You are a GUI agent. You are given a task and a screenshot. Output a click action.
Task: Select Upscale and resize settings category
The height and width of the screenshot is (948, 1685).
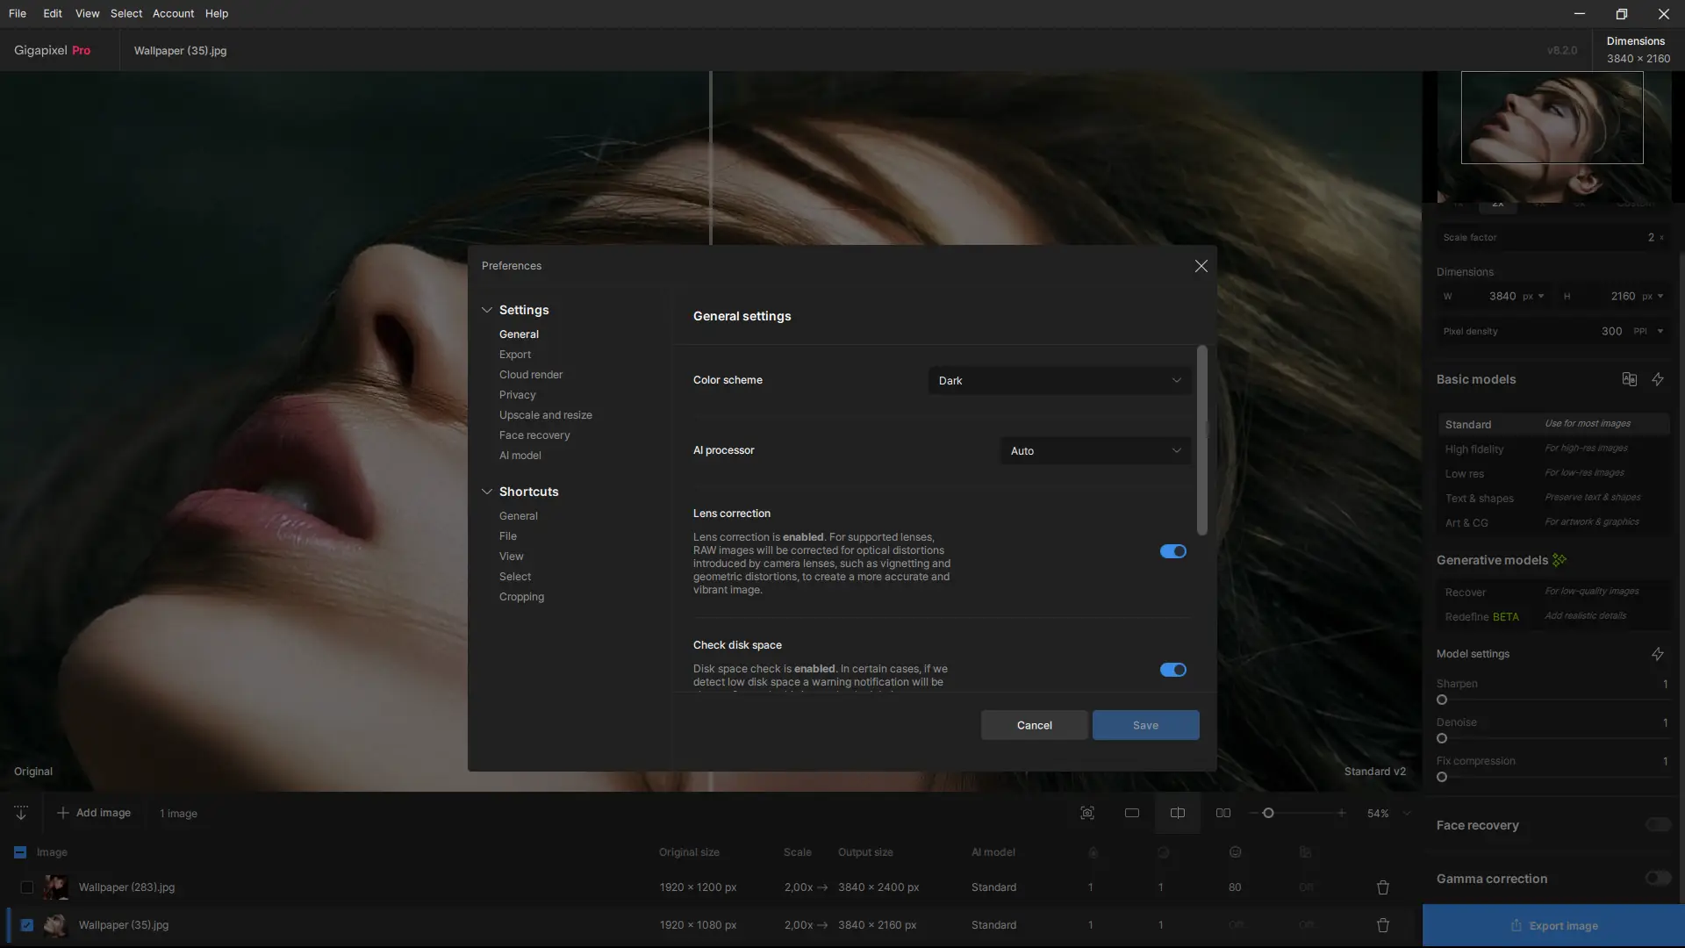(x=545, y=415)
